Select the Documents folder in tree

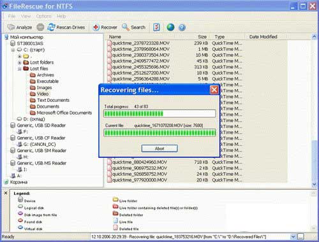tap(48, 106)
